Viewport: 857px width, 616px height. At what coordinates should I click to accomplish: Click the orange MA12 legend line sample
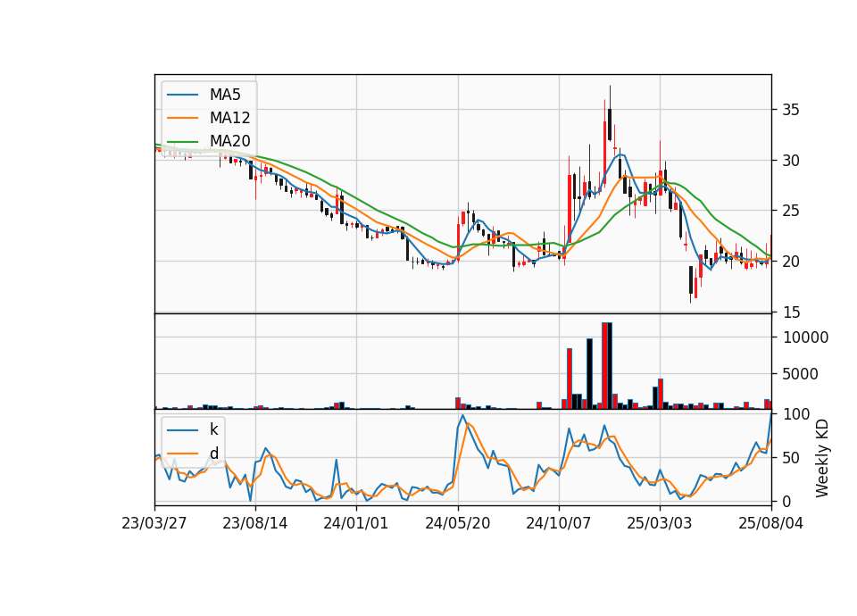[x=182, y=118]
